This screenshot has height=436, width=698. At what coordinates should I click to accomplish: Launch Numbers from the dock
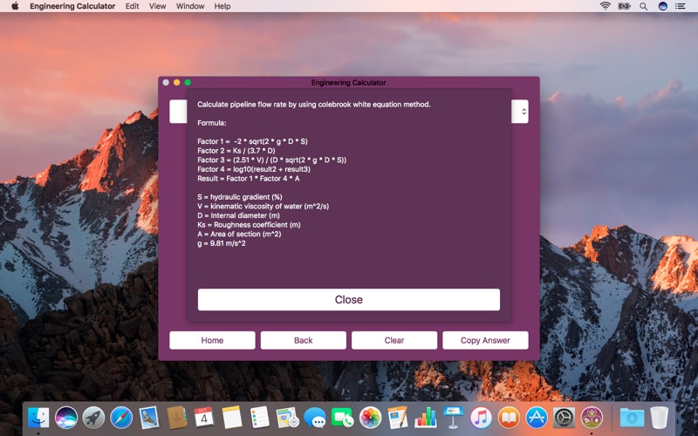(x=426, y=418)
